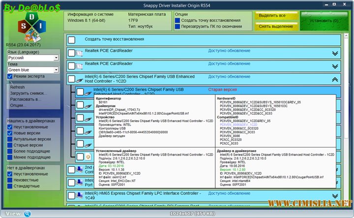Check Перезагрузить ПК по окончании
The height and width of the screenshot is (218, 354).
click(177, 27)
